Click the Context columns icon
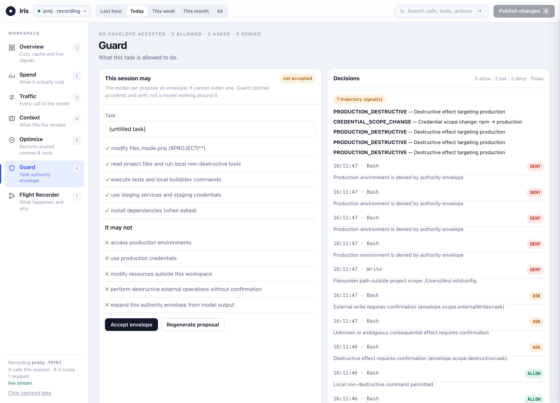Viewport: 560px width, 403px height. [x=12, y=118]
